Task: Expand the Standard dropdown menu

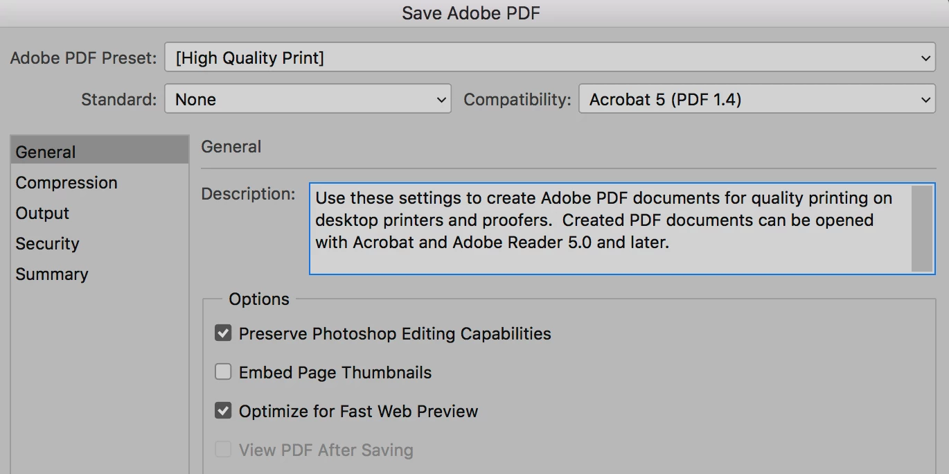Action: (307, 99)
